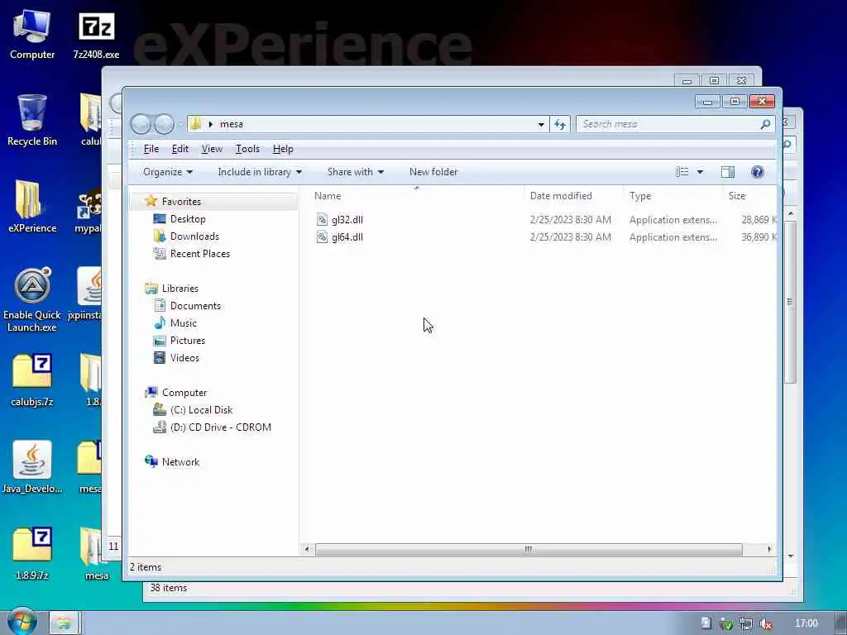The width and height of the screenshot is (847, 635).
Task: Change your view icon in toolbar
Action: [x=682, y=172]
